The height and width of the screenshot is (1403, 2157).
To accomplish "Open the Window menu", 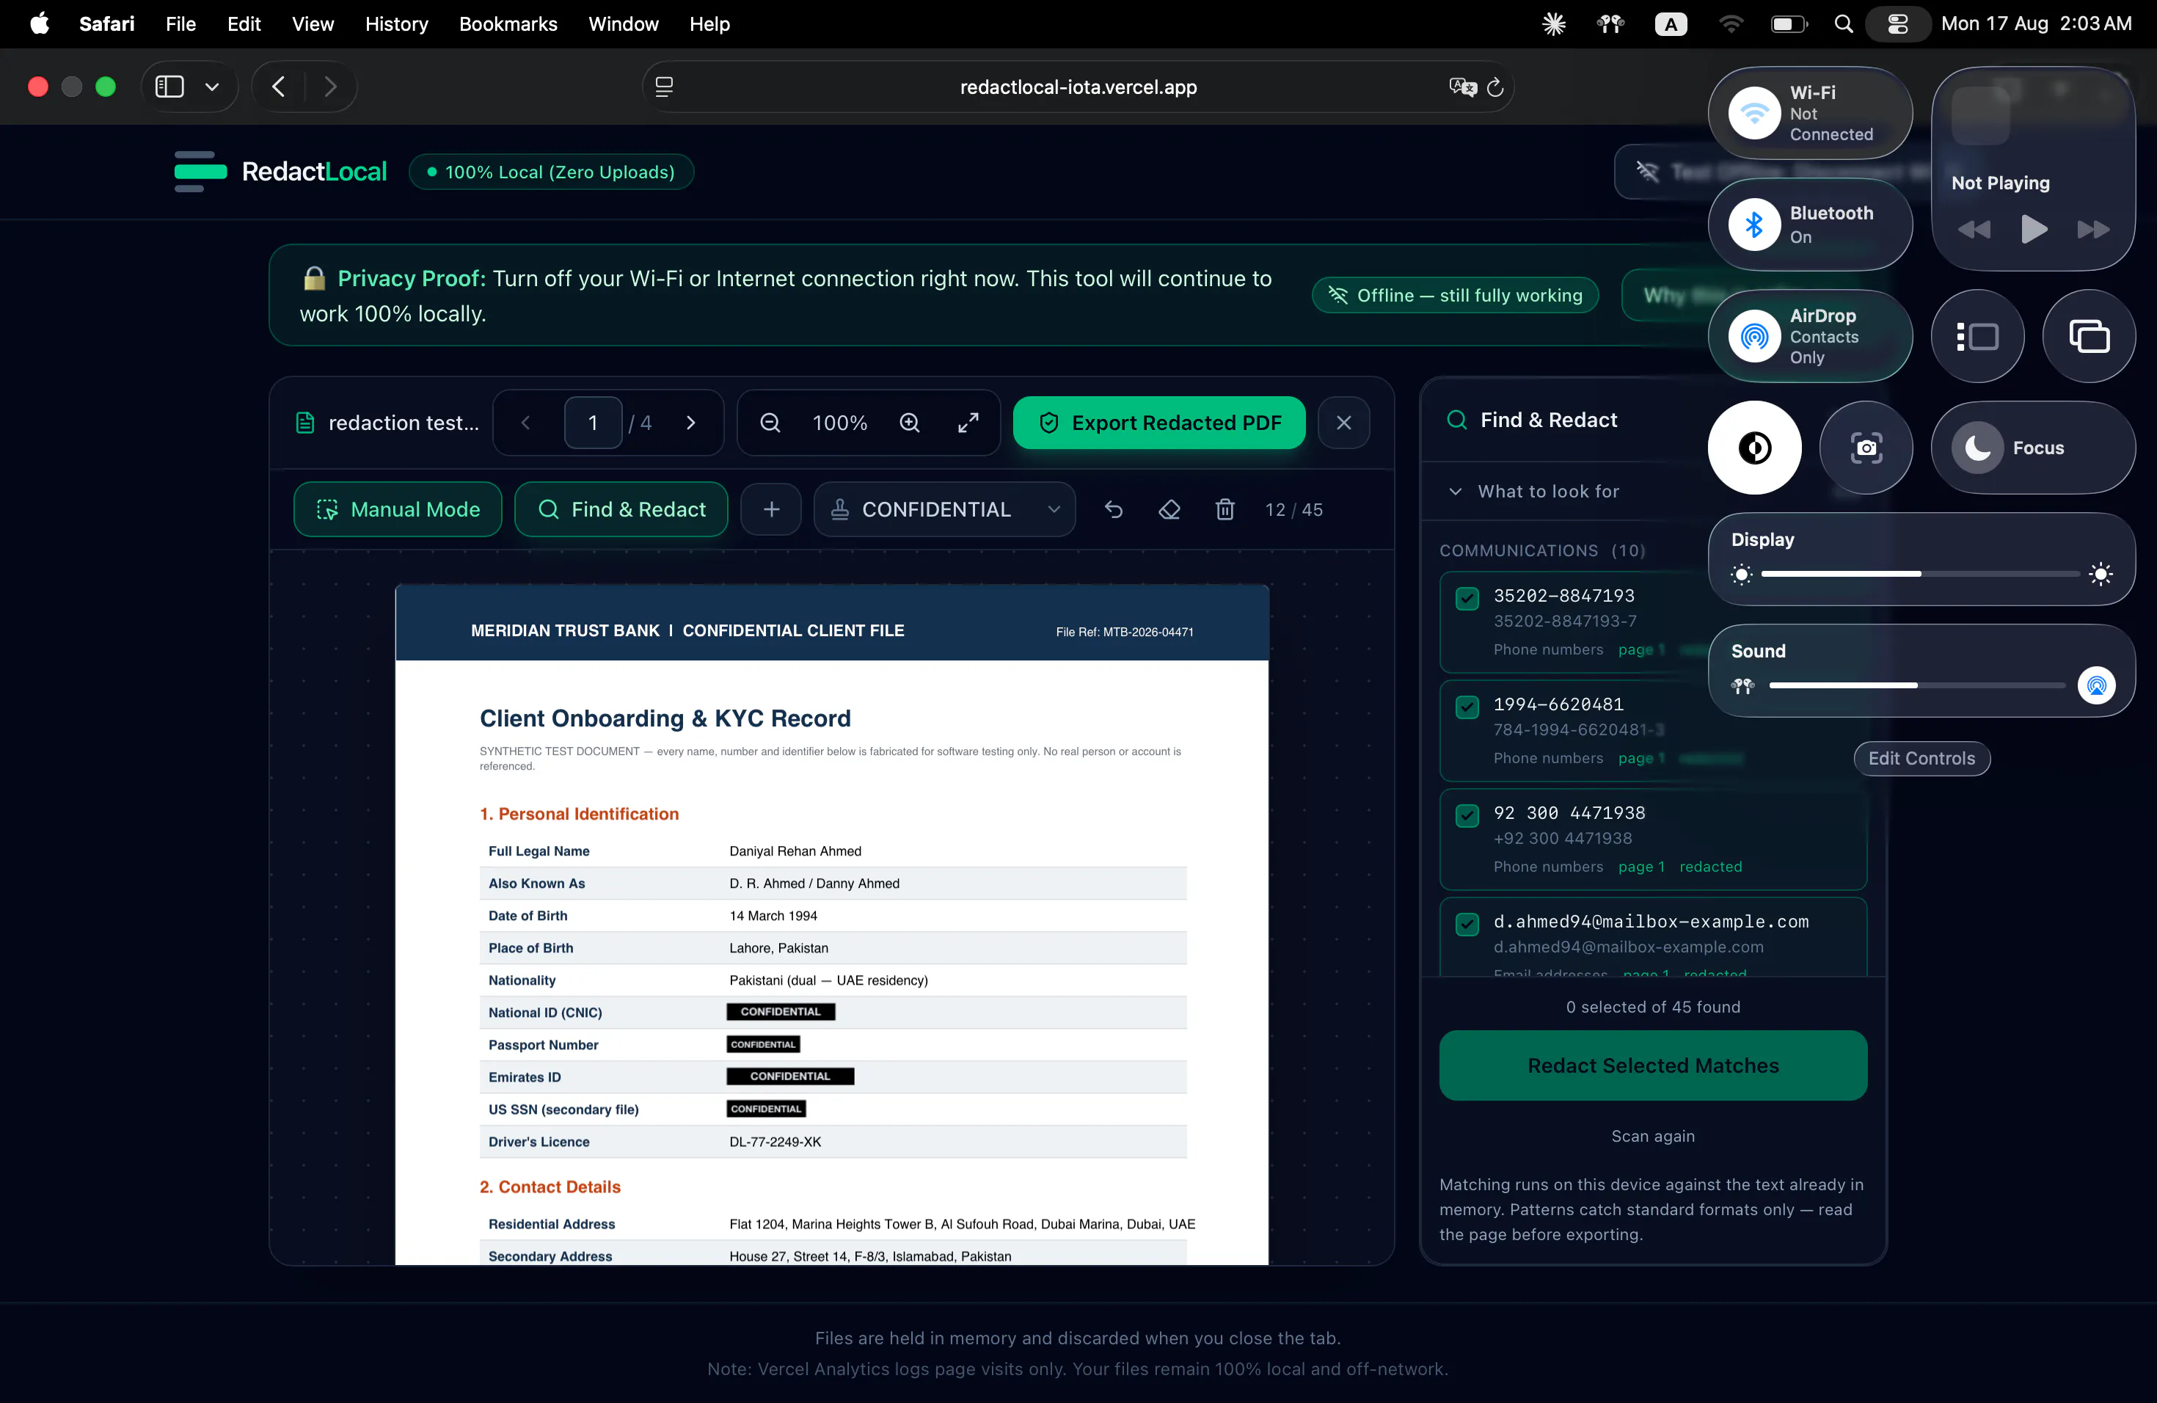I will click(624, 23).
